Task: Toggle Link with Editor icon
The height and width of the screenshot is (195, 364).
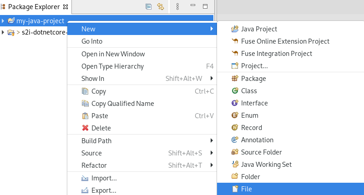Action: (160, 6)
